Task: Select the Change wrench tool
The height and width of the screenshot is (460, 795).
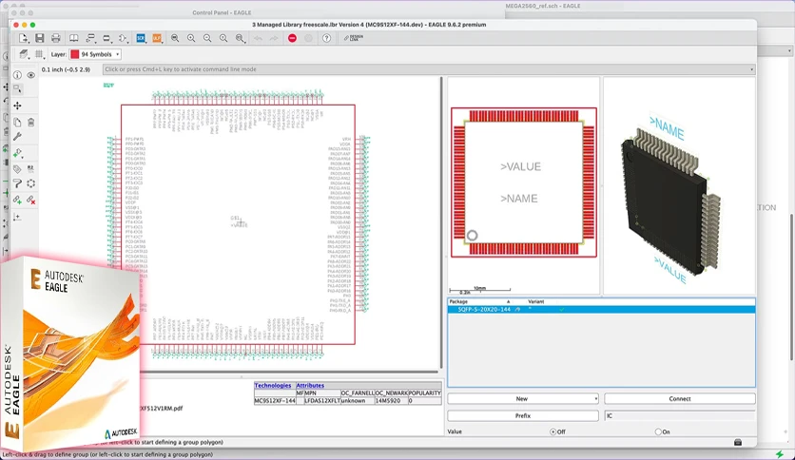Action: [x=17, y=136]
